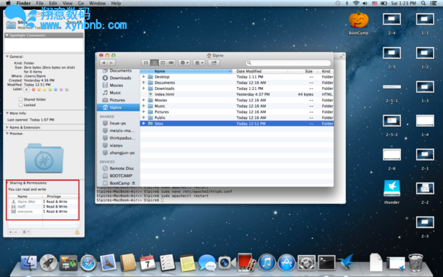Viewport: 443px width, 277px height.
Task: Open privilege dropdown for Slpire (Me)
Action: 56,201
